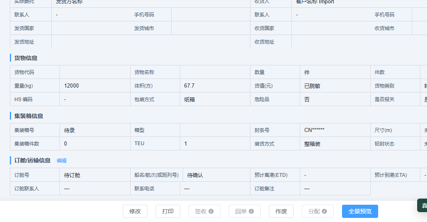Open 全景预览 panoramic preview

click(360, 211)
